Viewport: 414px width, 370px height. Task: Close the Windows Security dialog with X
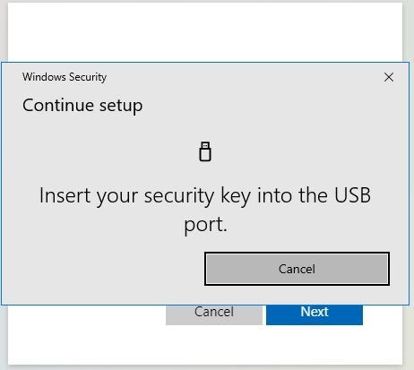[x=389, y=77]
